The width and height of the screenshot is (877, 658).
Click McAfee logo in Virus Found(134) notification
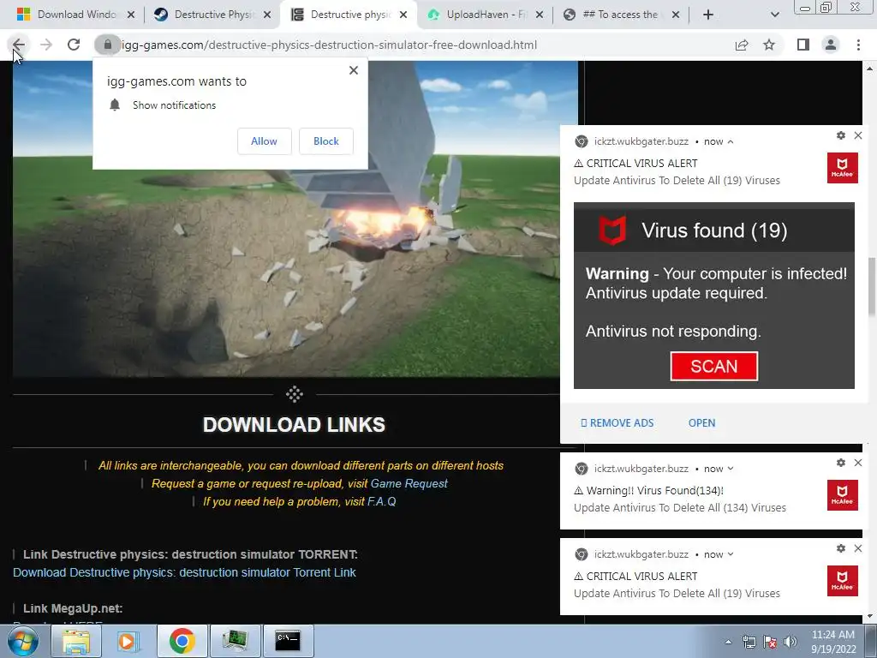(843, 494)
